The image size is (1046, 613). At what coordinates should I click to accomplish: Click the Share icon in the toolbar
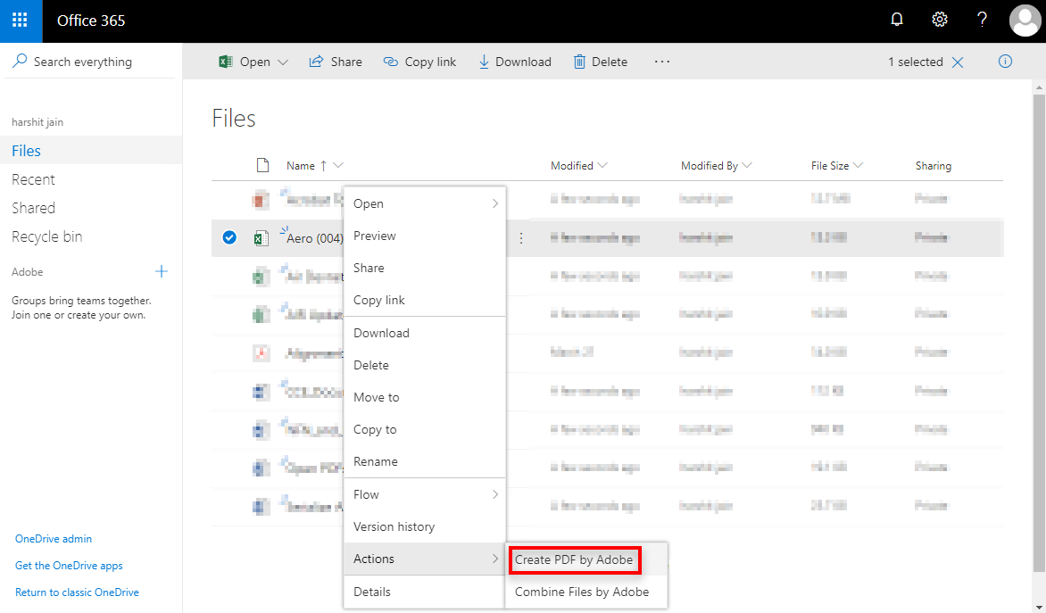click(336, 61)
